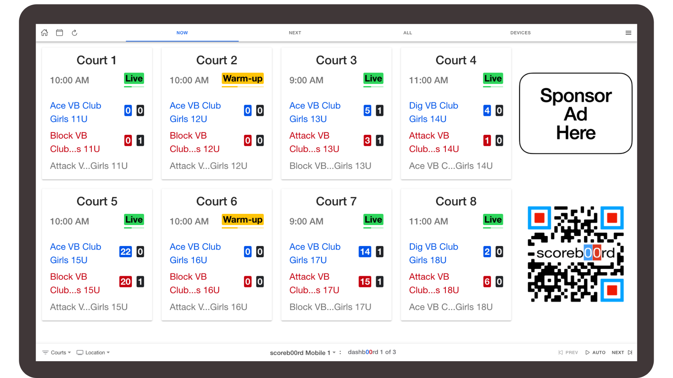Open Attack VB Club 13U team link
673x378 pixels.
point(314,142)
